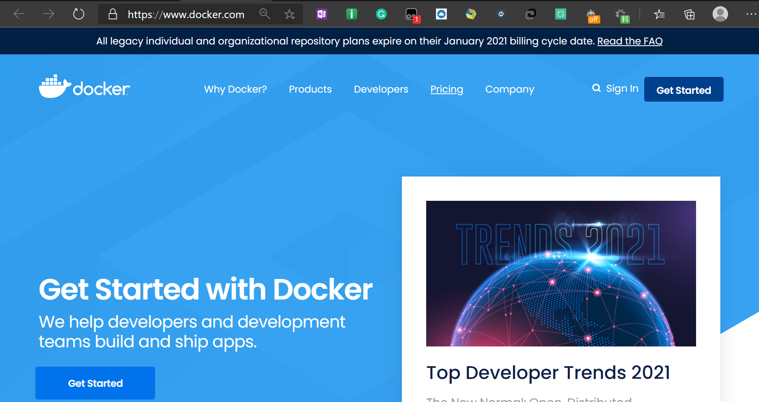
Task: Open the site search magnifier icon
Action: [596, 88]
